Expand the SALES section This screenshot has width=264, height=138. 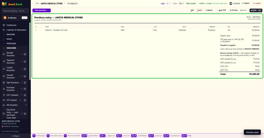(9, 39)
